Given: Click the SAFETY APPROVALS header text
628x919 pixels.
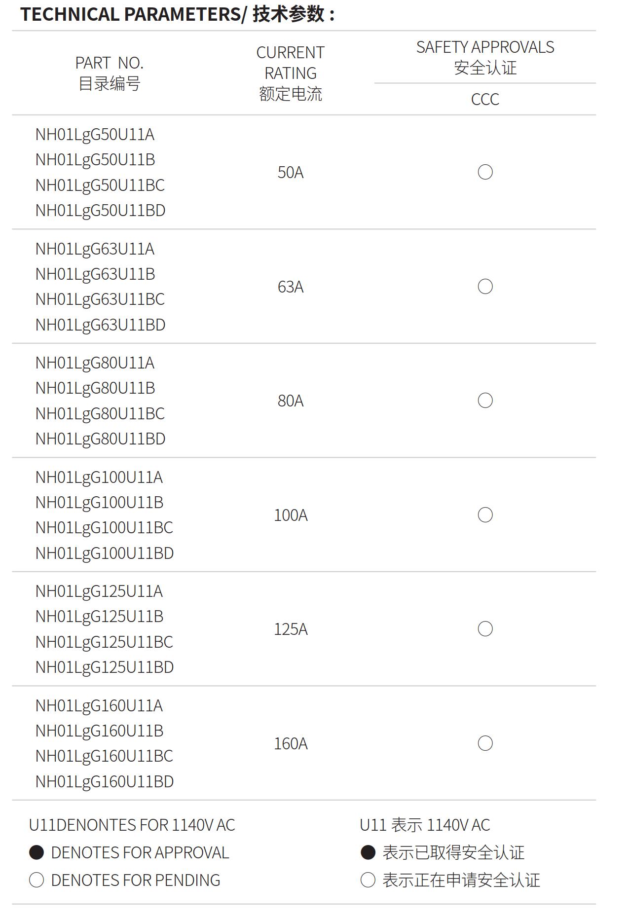Looking at the screenshot, I should 485,47.
